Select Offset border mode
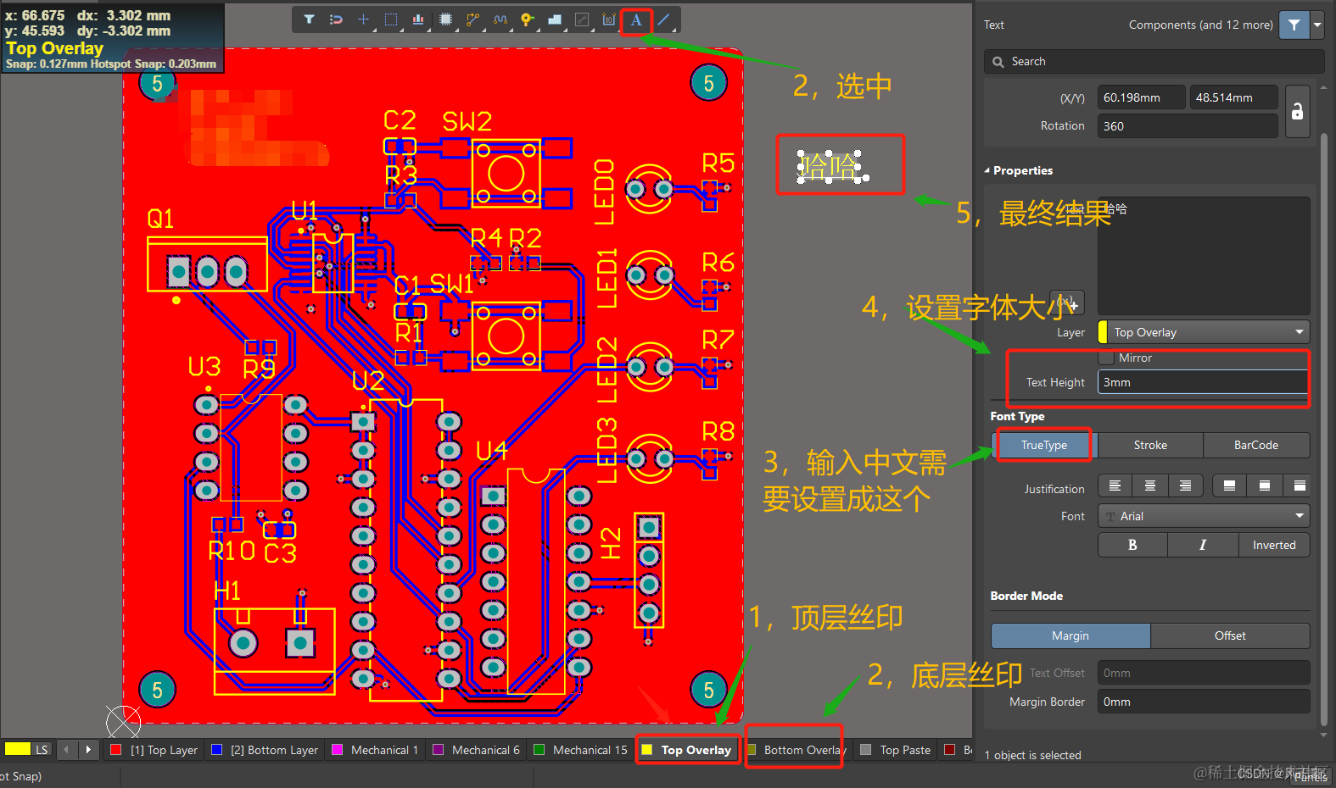 click(1230, 635)
